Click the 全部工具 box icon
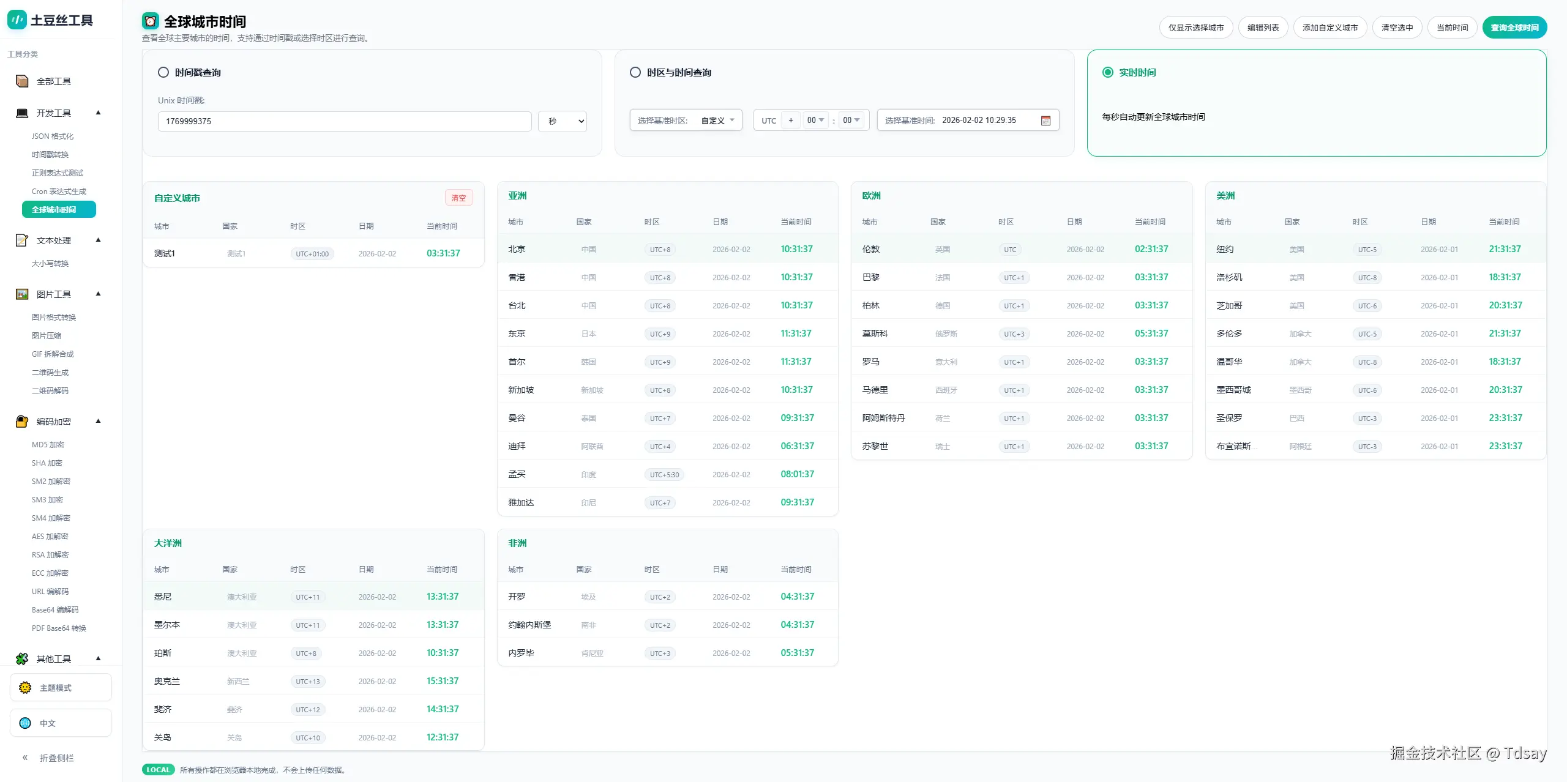The height and width of the screenshot is (782, 1567). (22, 81)
